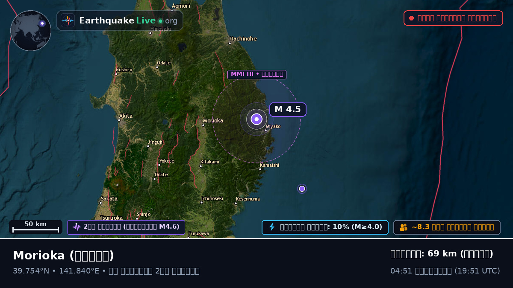Open the 10% (M≥4.0) forecast badge

click(x=325, y=227)
